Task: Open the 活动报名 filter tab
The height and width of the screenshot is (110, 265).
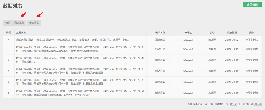Action: tap(34, 23)
